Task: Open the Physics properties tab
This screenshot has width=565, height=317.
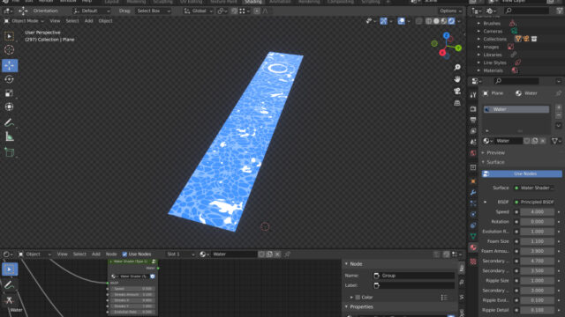Action: (473, 215)
